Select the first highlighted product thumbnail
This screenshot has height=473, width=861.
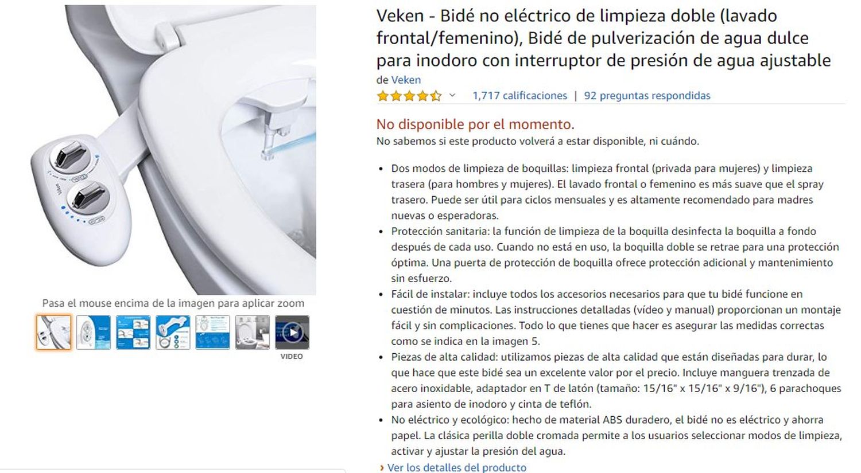pos(53,332)
